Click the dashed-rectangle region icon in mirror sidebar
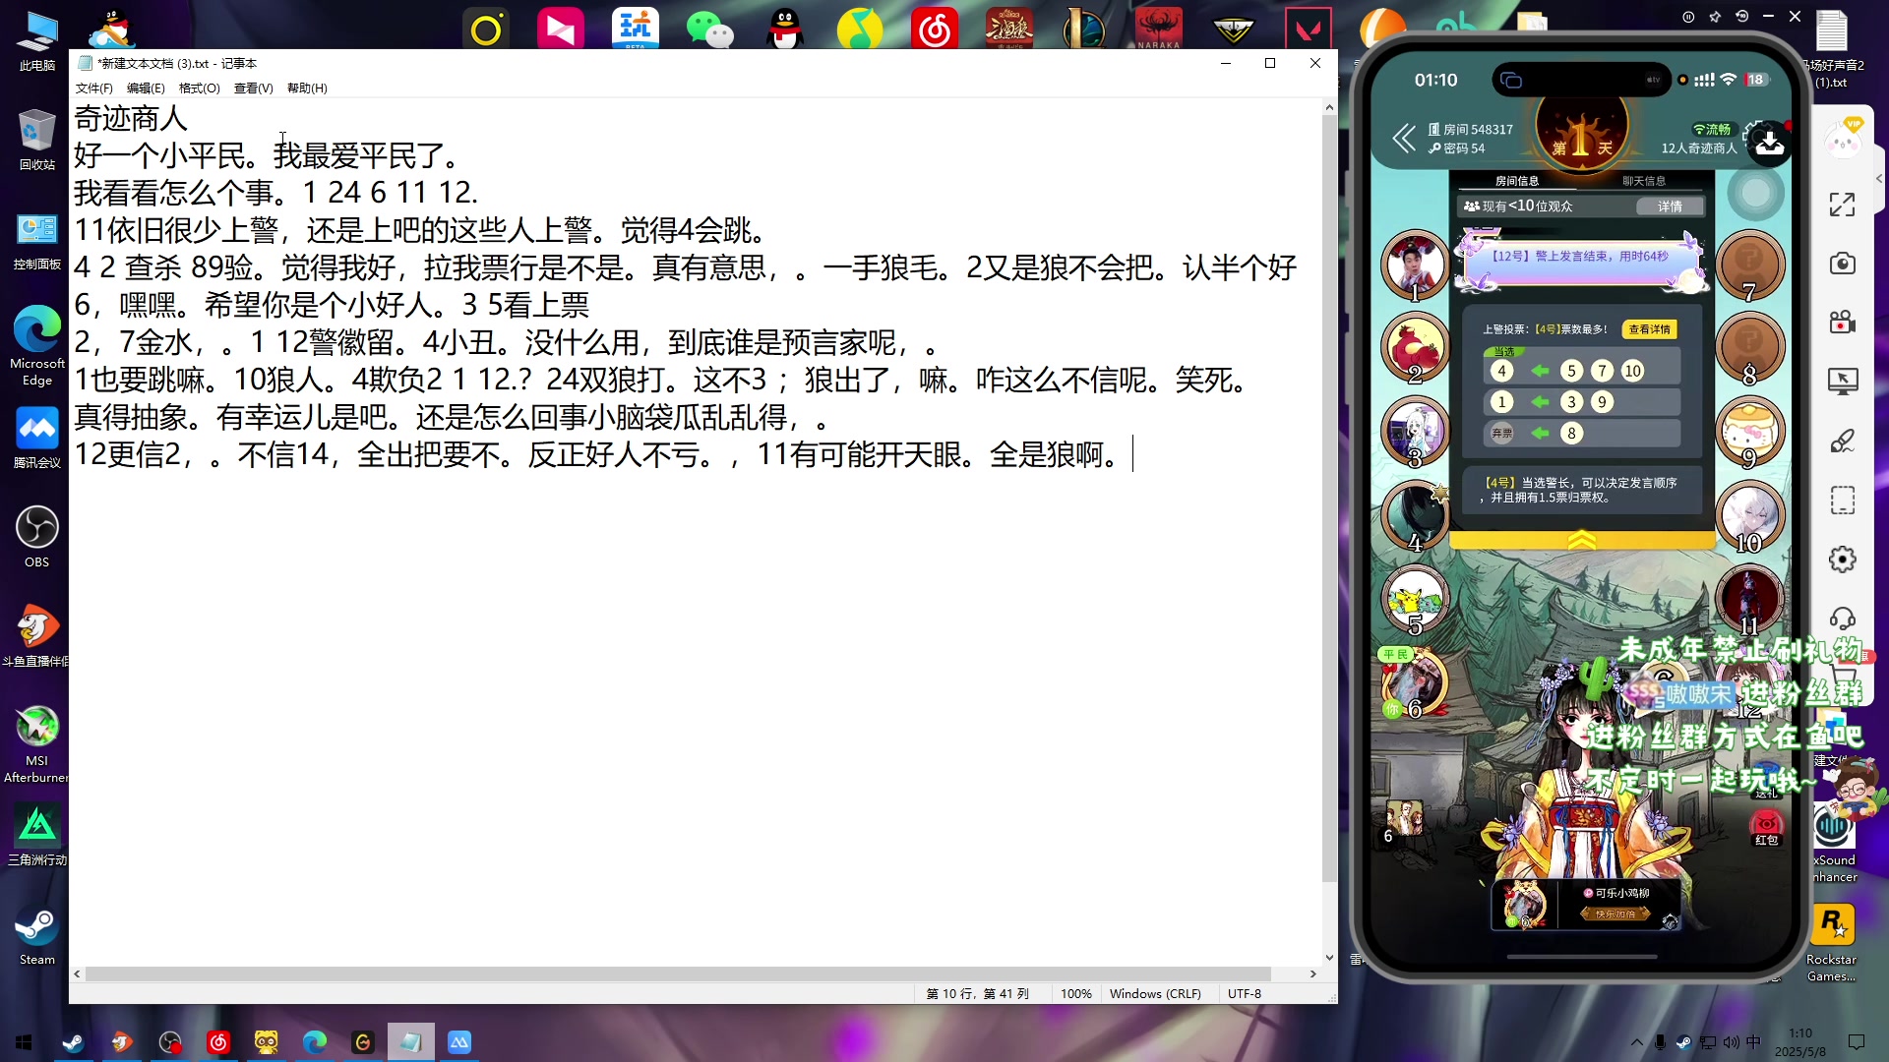 coord(1842,501)
